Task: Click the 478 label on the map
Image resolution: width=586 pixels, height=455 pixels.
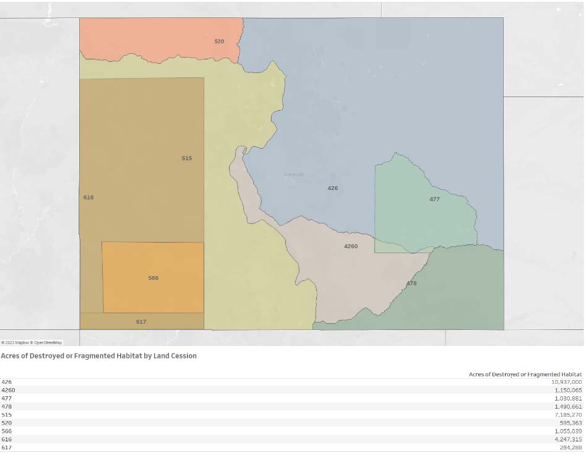Action: pos(411,284)
